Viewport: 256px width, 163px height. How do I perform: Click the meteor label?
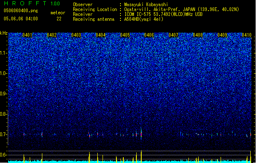pyautogui.click(x=58, y=13)
